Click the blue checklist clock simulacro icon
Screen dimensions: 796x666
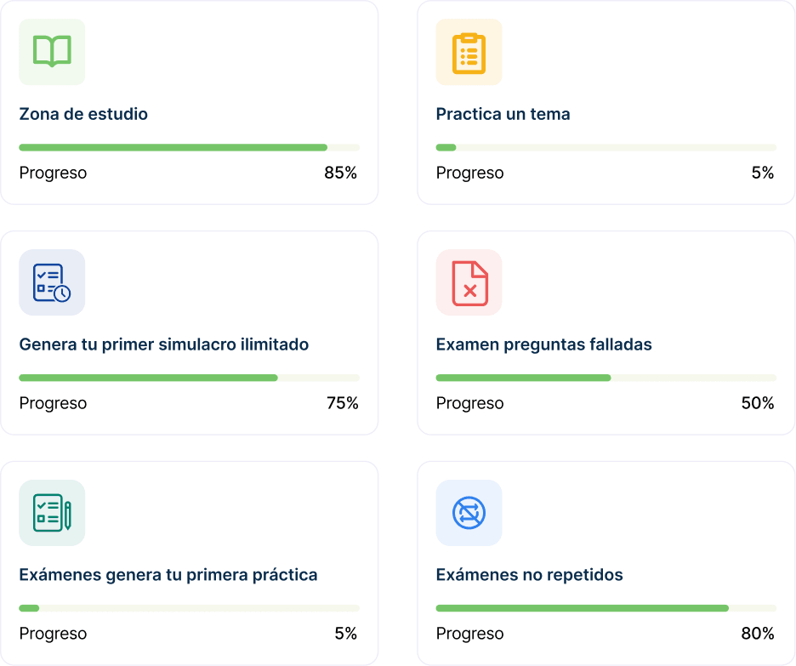[x=52, y=282]
